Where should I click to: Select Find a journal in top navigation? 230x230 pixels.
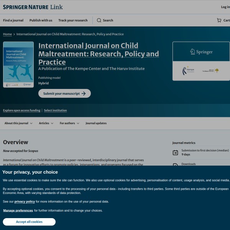coord(13,20)
